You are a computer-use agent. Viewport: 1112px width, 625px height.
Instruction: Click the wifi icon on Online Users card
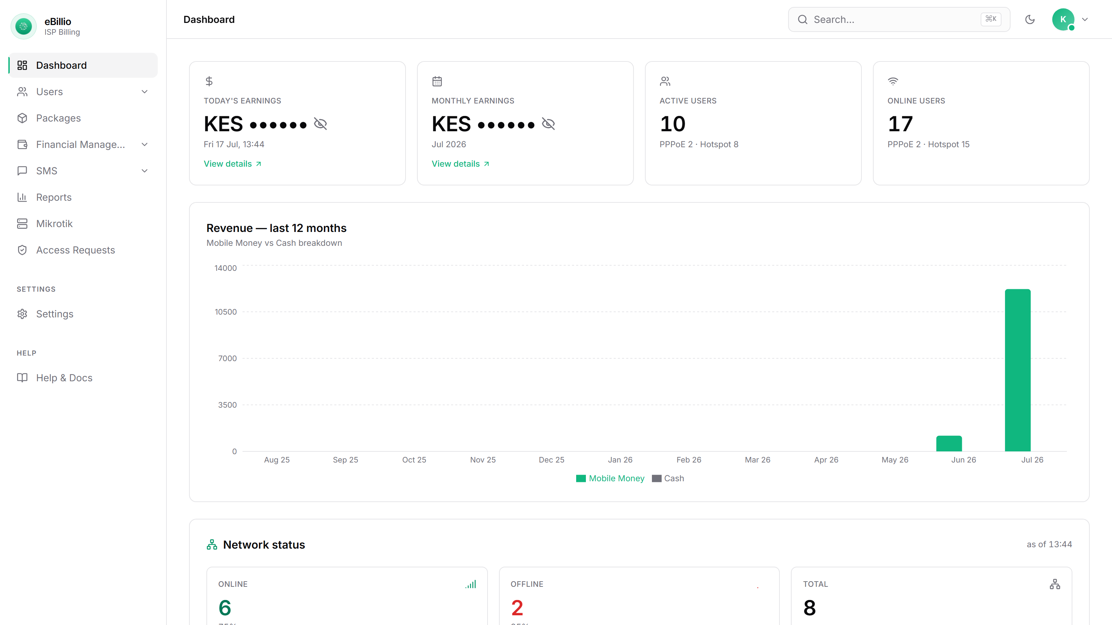pyautogui.click(x=893, y=81)
